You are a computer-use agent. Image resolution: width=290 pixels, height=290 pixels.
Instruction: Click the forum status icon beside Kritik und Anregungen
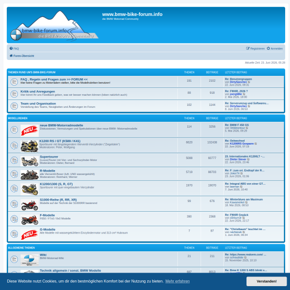(x=14, y=94)
